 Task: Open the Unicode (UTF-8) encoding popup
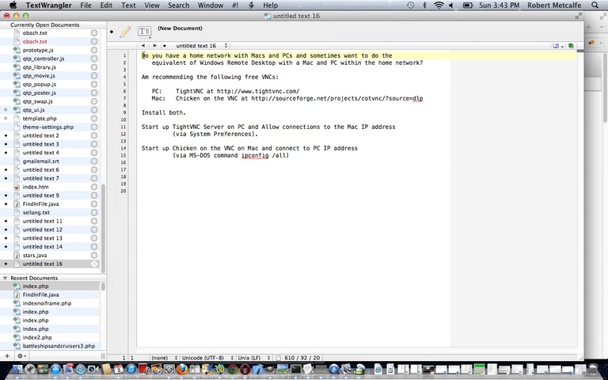click(207, 358)
